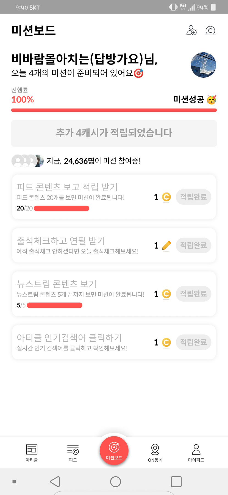228x495 pixels.
Task: Tap the coin icon on 뉴스트림 mission
Action: click(166, 294)
